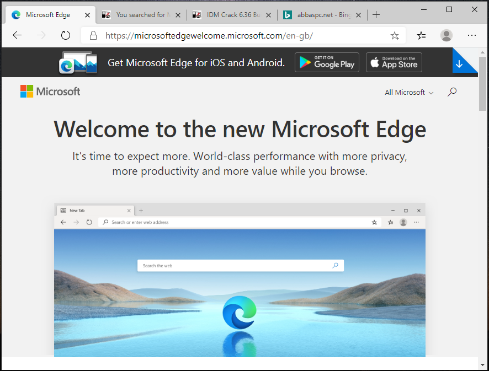Switch to 'You searched for' tab
This screenshot has height=371, width=489.
141,15
